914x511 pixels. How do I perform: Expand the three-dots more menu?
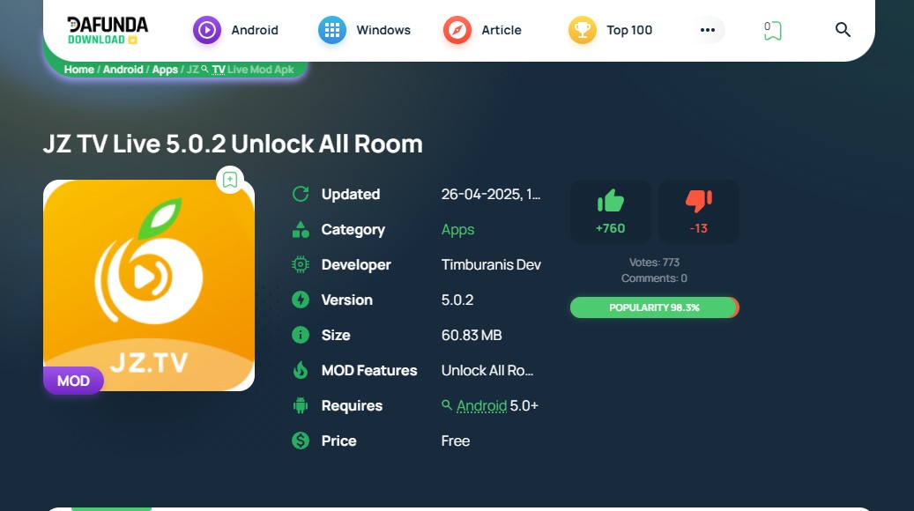pos(708,30)
